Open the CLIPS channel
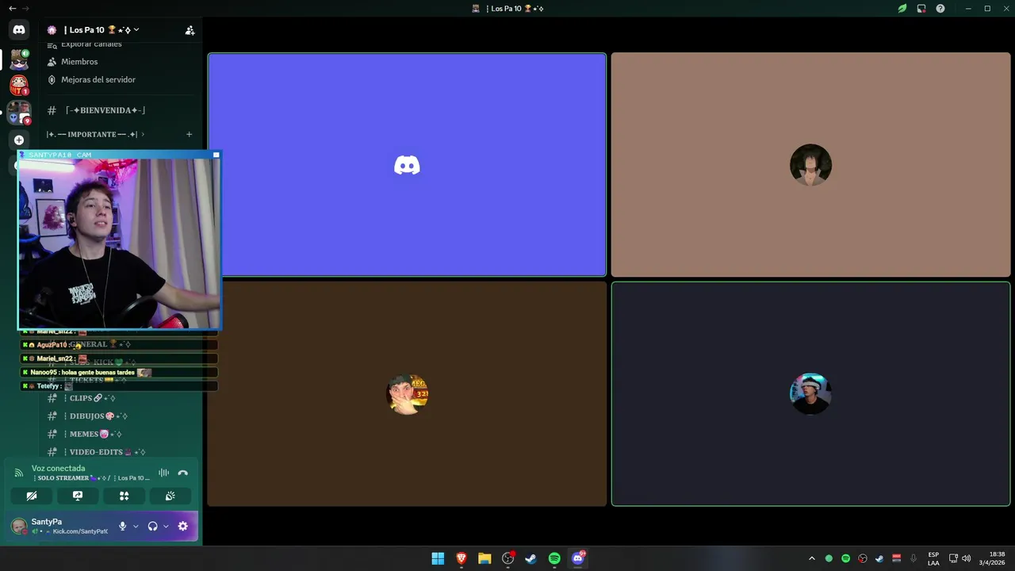1015x571 pixels. 92,398
